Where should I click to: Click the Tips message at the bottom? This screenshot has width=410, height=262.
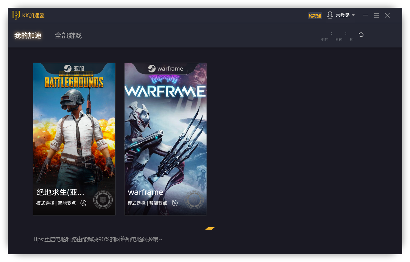point(97,239)
